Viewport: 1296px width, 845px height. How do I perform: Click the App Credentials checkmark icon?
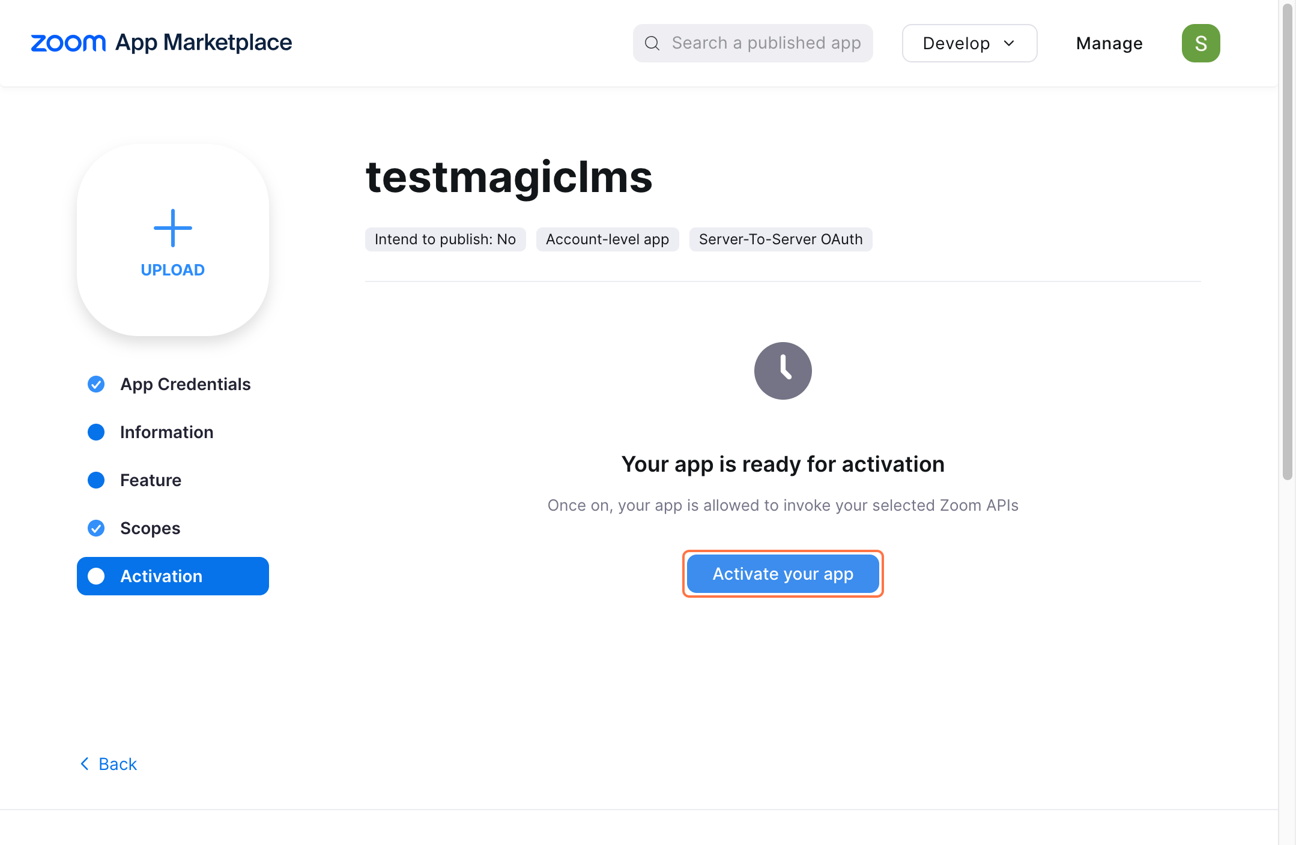coord(96,384)
